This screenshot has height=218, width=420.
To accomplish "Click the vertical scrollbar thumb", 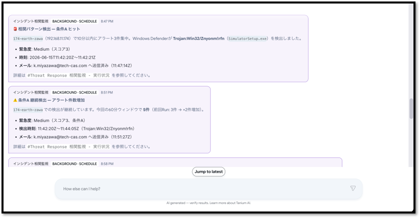I will point(411,108).
